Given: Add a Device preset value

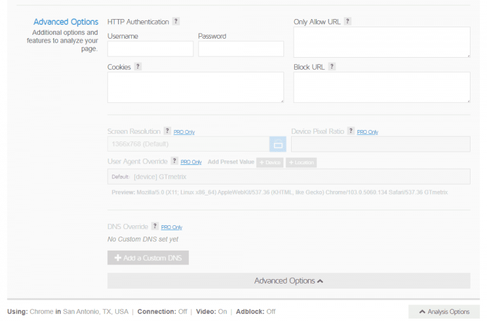Looking at the screenshot, I should (269, 162).
